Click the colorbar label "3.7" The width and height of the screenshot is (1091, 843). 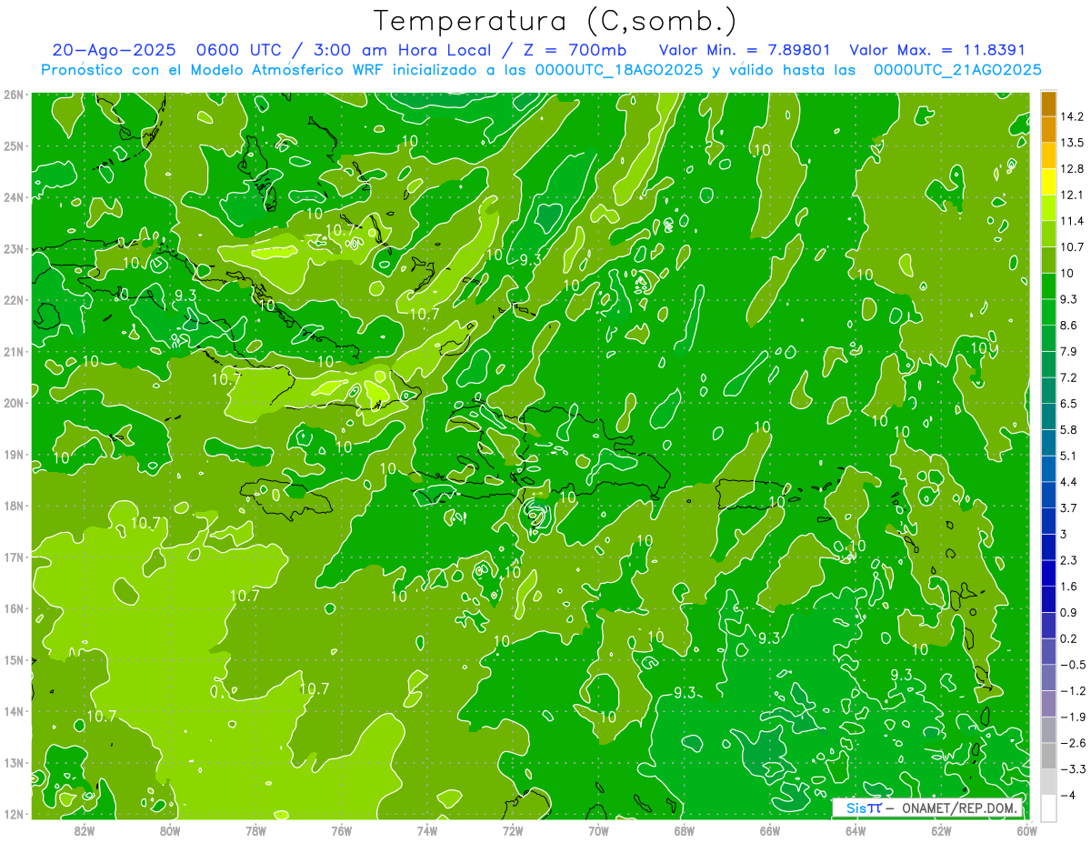click(x=1067, y=508)
